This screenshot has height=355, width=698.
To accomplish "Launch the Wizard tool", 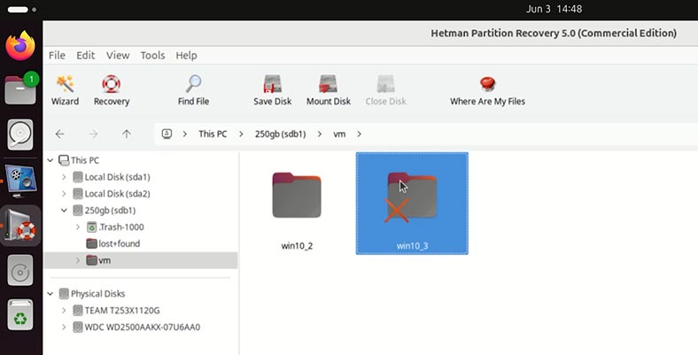I will pos(65,91).
